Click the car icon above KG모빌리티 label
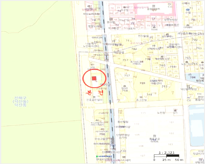205x164 pixels. pos(97,120)
